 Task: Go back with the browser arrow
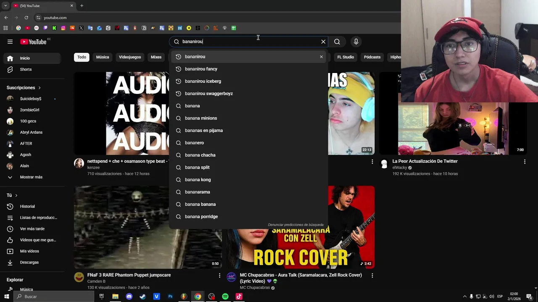click(6, 18)
